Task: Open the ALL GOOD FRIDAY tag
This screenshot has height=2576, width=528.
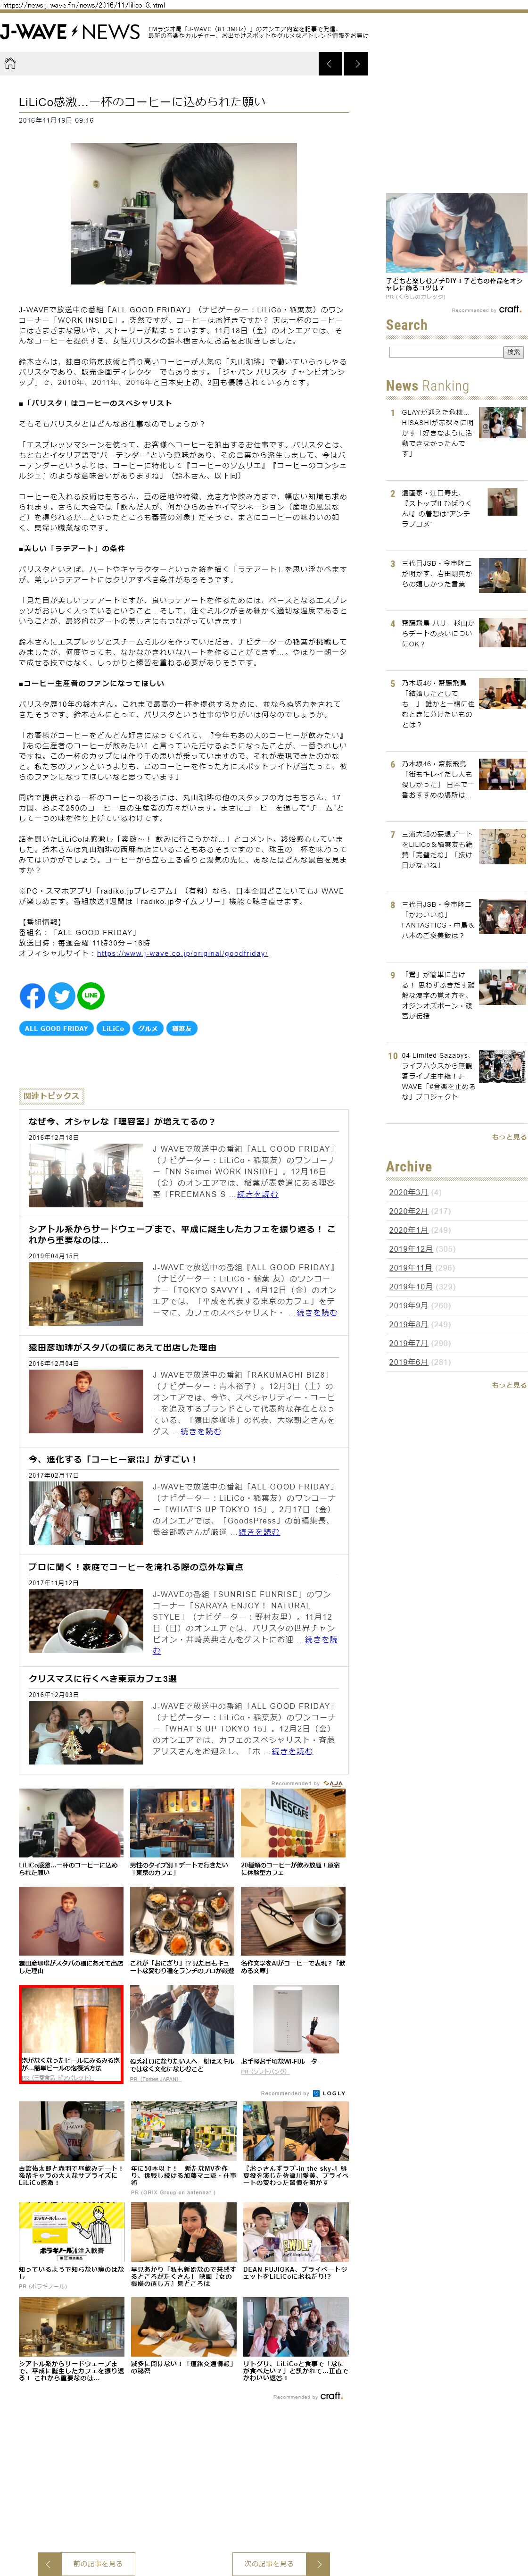Action: pos(56,1028)
